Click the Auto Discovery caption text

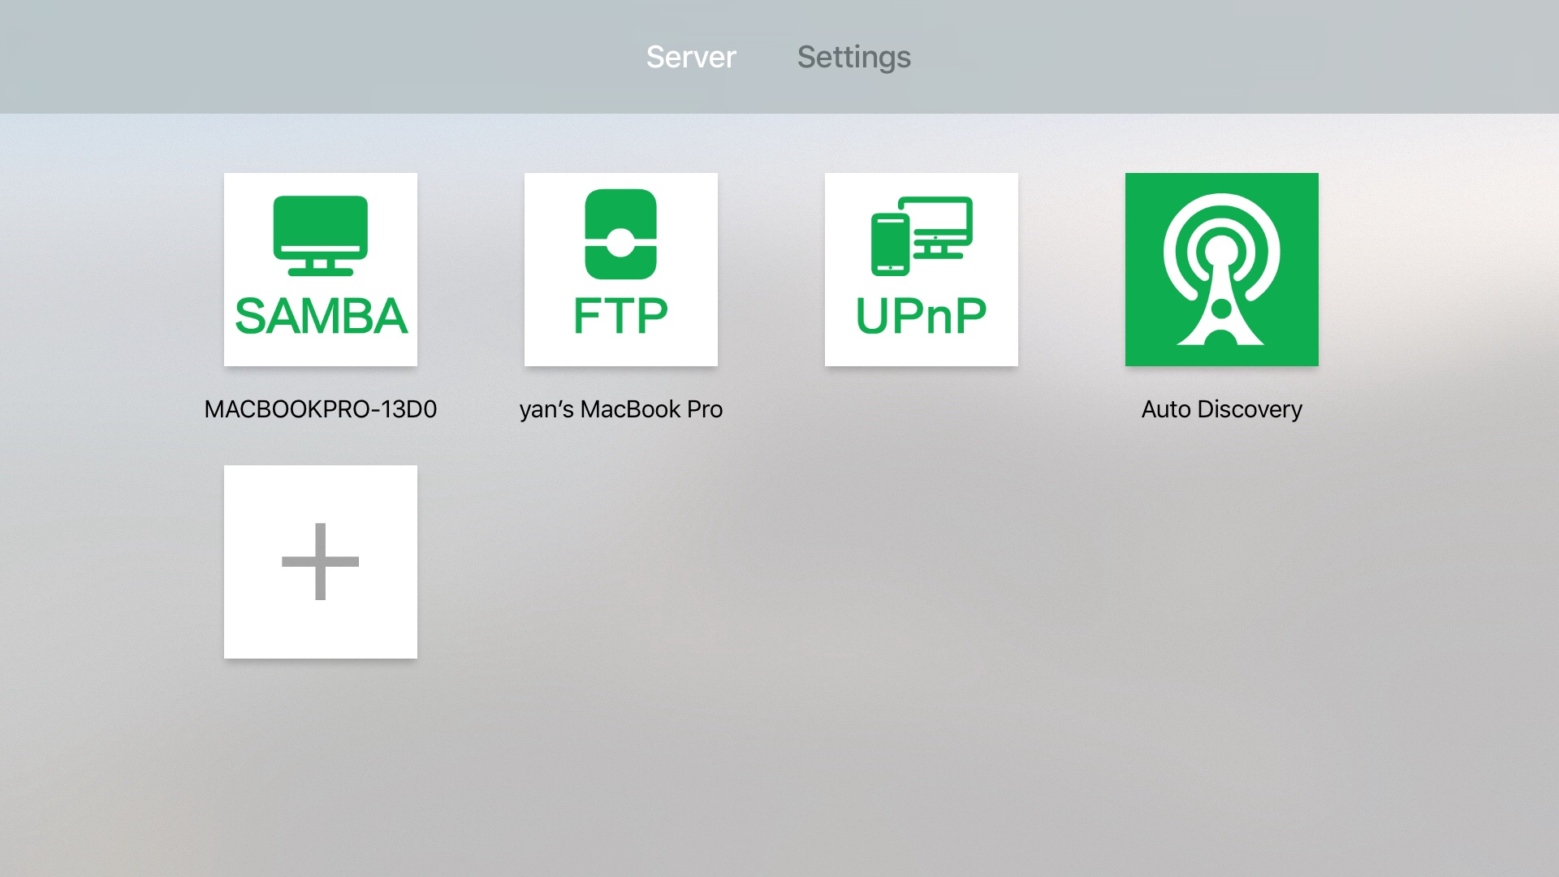click(1222, 409)
